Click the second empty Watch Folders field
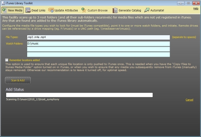The height and width of the screenshot is (137, 201). pos(98,49)
